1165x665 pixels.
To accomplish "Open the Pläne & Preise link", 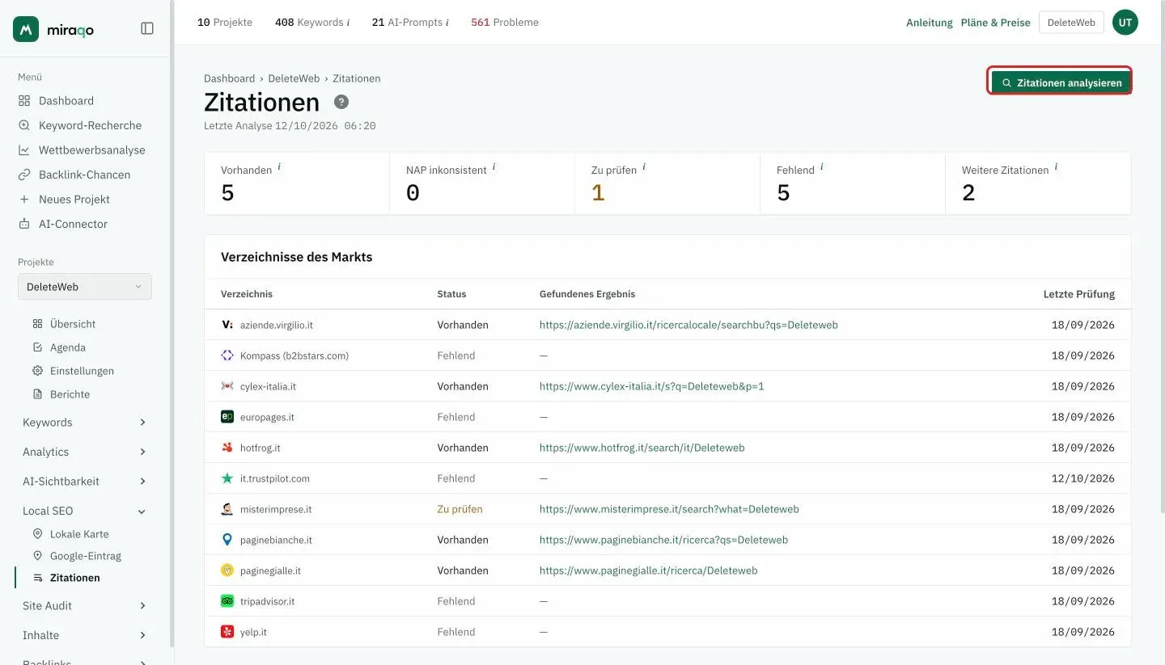I will point(995,23).
